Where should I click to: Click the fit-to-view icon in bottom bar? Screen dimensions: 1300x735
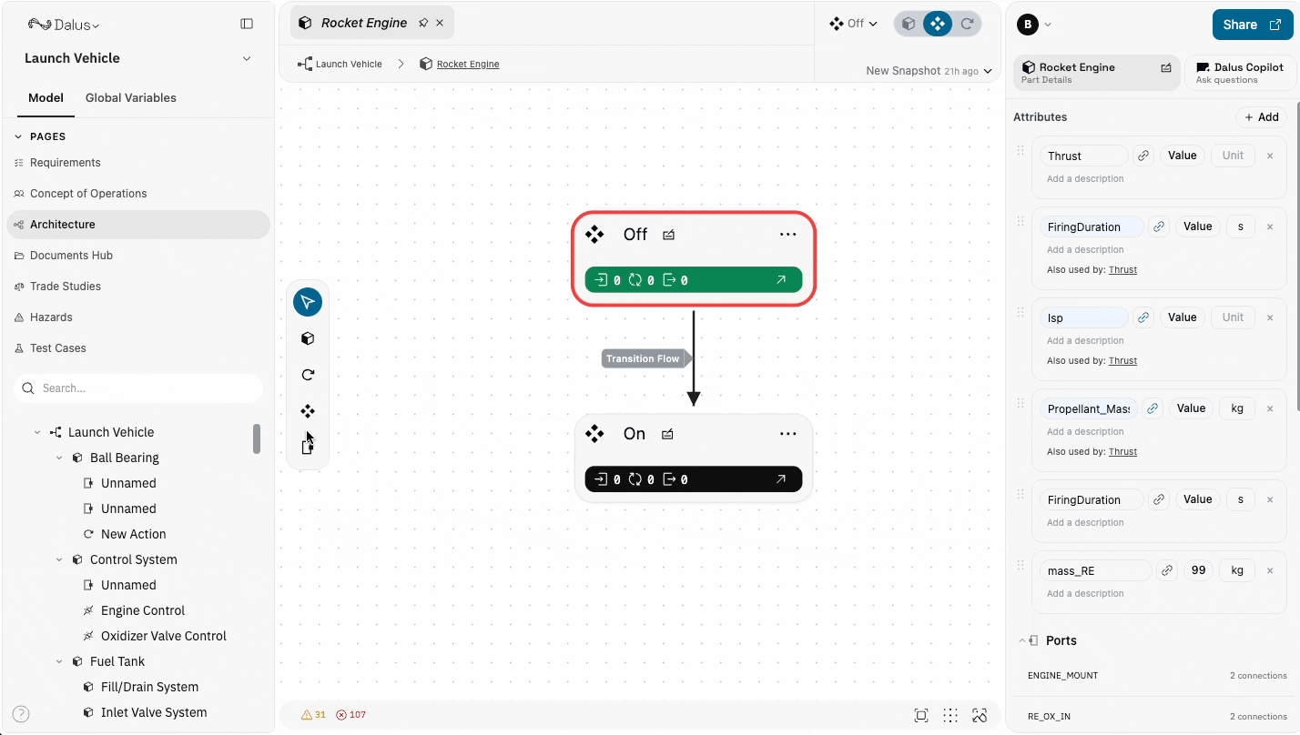921,715
